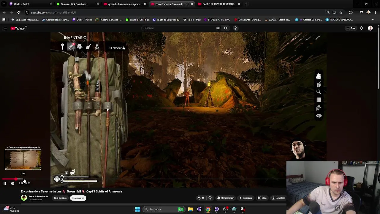
Task: Click the taskbar Pesquisar search box
Action: (x=164, y=209)
